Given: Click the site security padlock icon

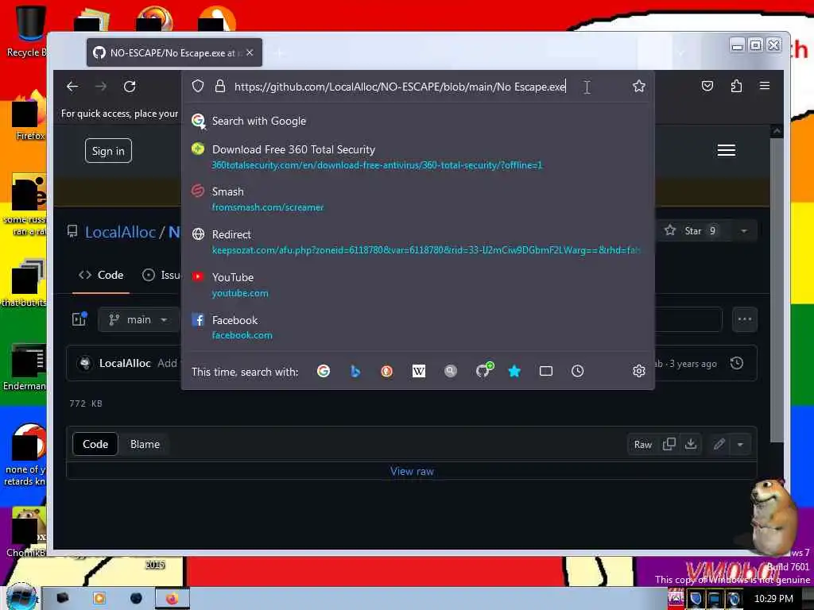Looking at the screenshot, I should click(x=220, y=86).
